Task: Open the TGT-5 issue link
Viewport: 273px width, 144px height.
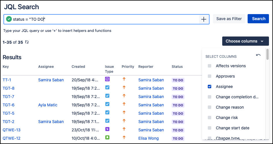Action: click(x=9, y=113)
